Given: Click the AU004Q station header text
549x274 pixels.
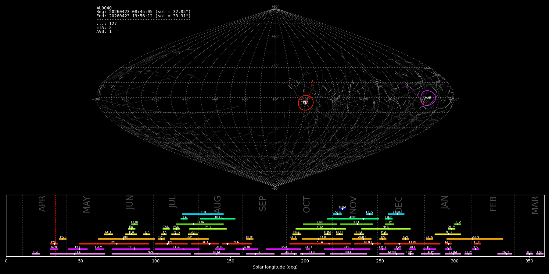Looking at the screenshot, I should pyautogui.click(x=104, y=8).
